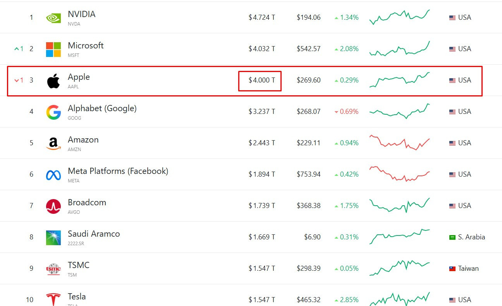Click Apple's $4.000 T market cap

(x=262, y=80)
